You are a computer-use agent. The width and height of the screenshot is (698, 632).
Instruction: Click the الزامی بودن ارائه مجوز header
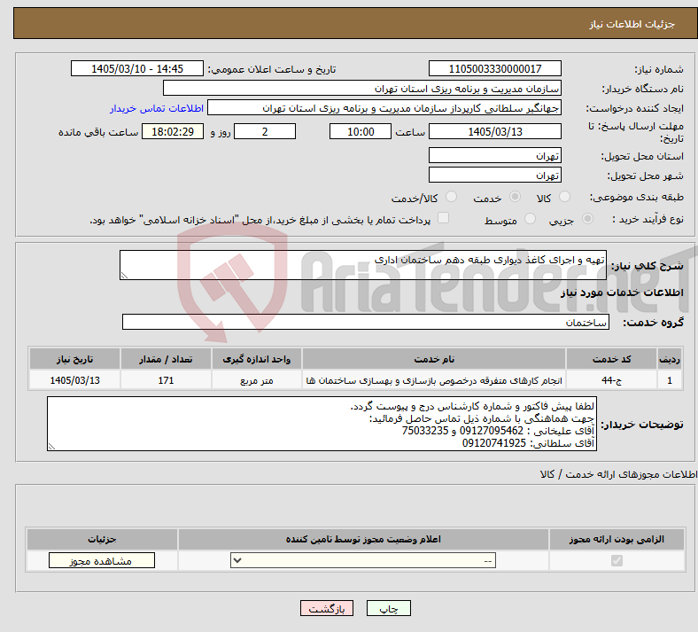[x=617, y=539]
